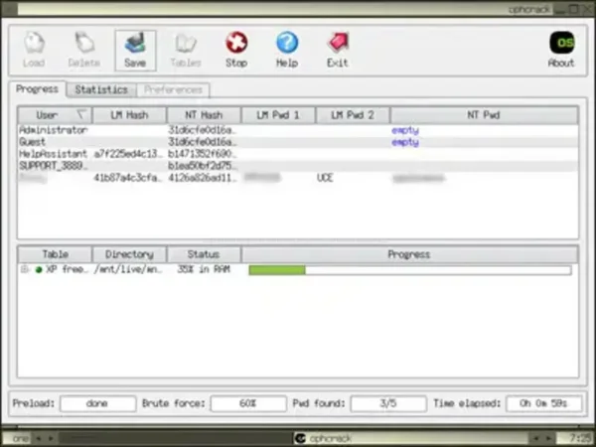Select the HelpAssistant user row

(298, 154)
